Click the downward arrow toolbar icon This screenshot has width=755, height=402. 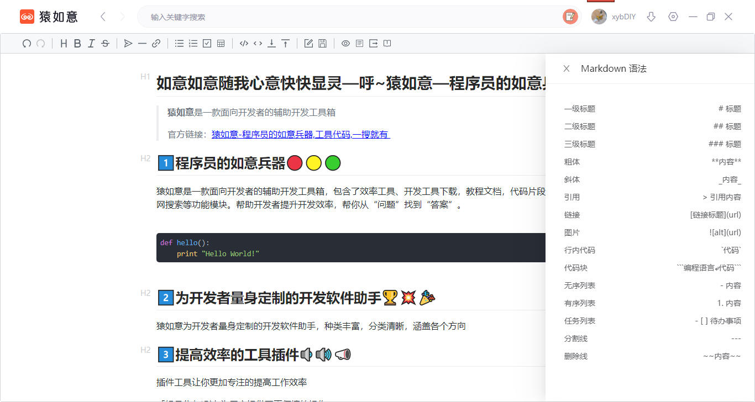271,44
